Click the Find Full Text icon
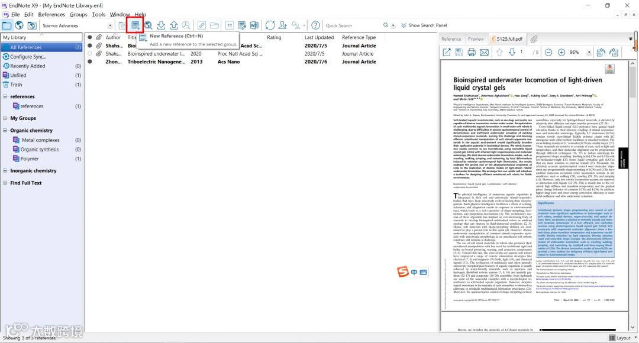 (x=186, y=25)
